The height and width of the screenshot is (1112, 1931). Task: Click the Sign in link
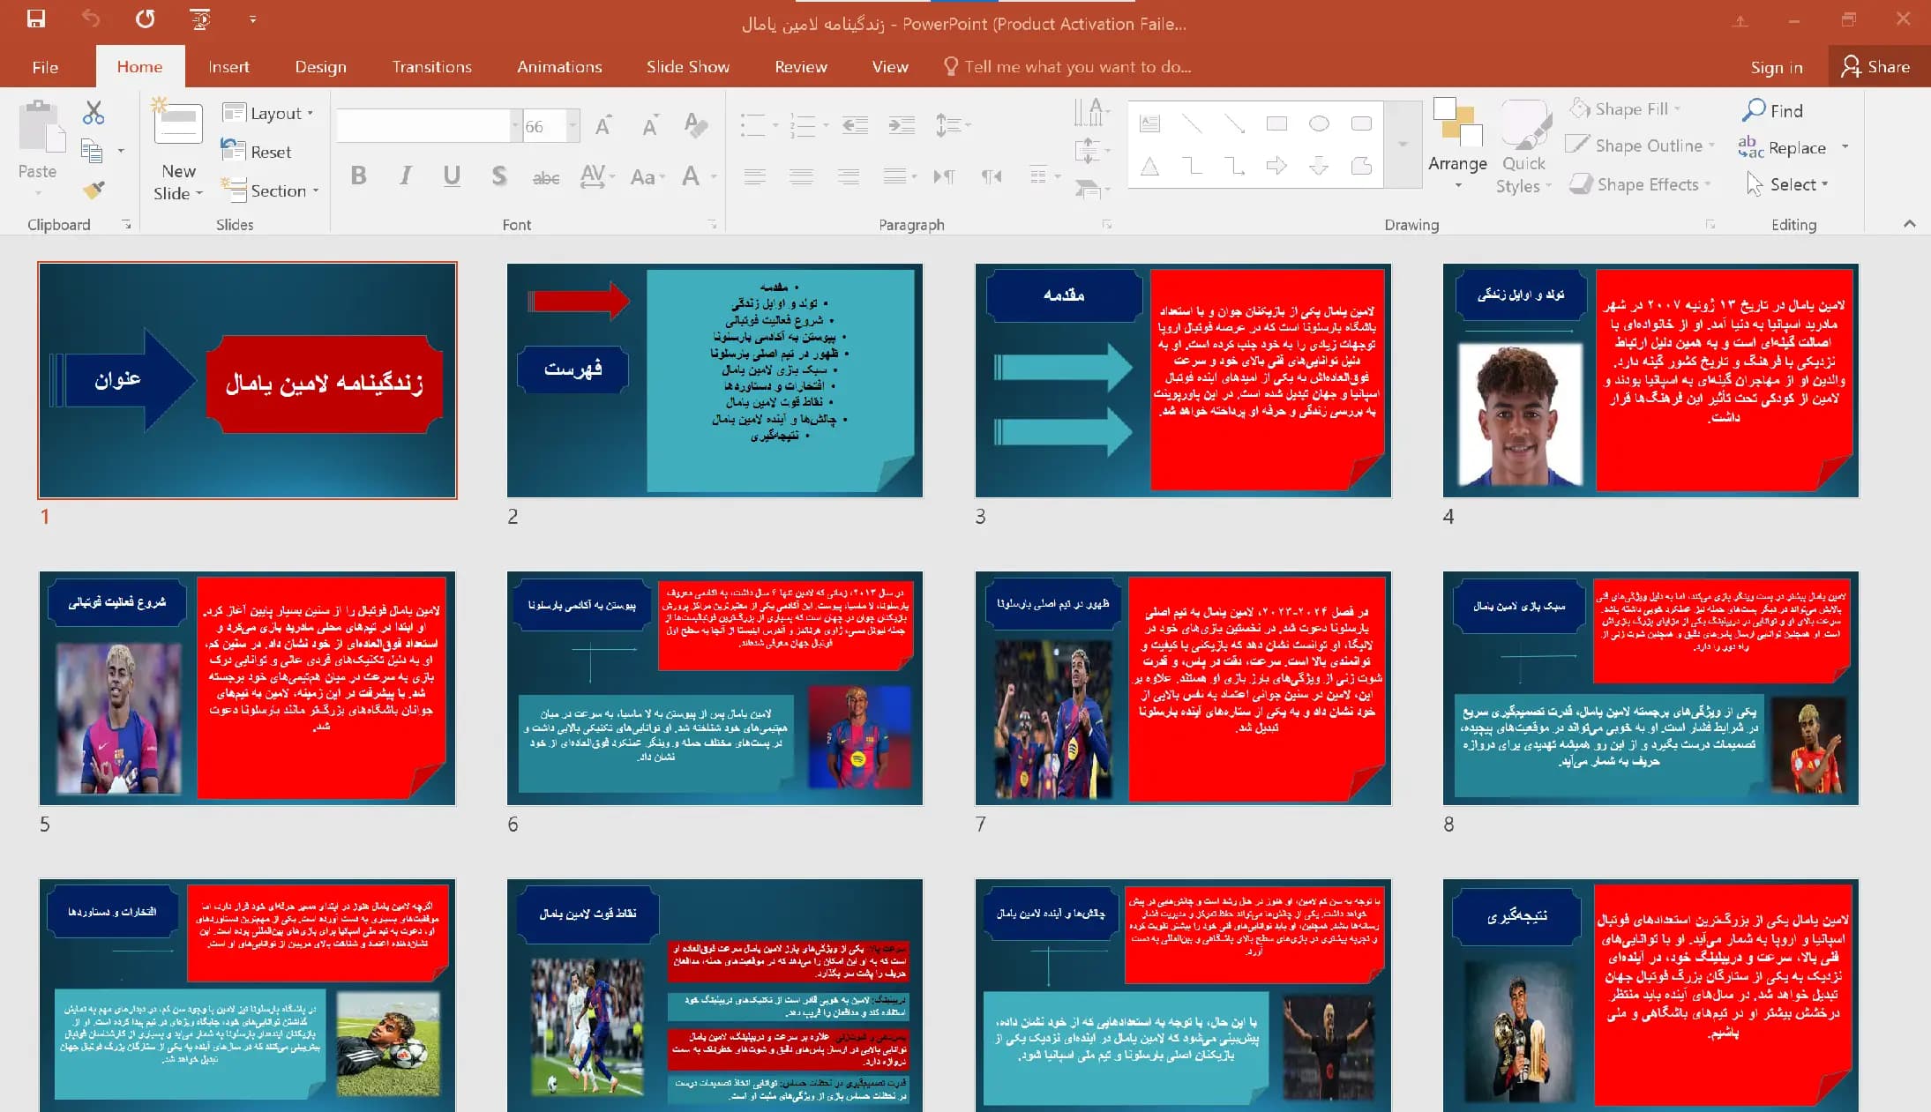(x=1776, y=68)
